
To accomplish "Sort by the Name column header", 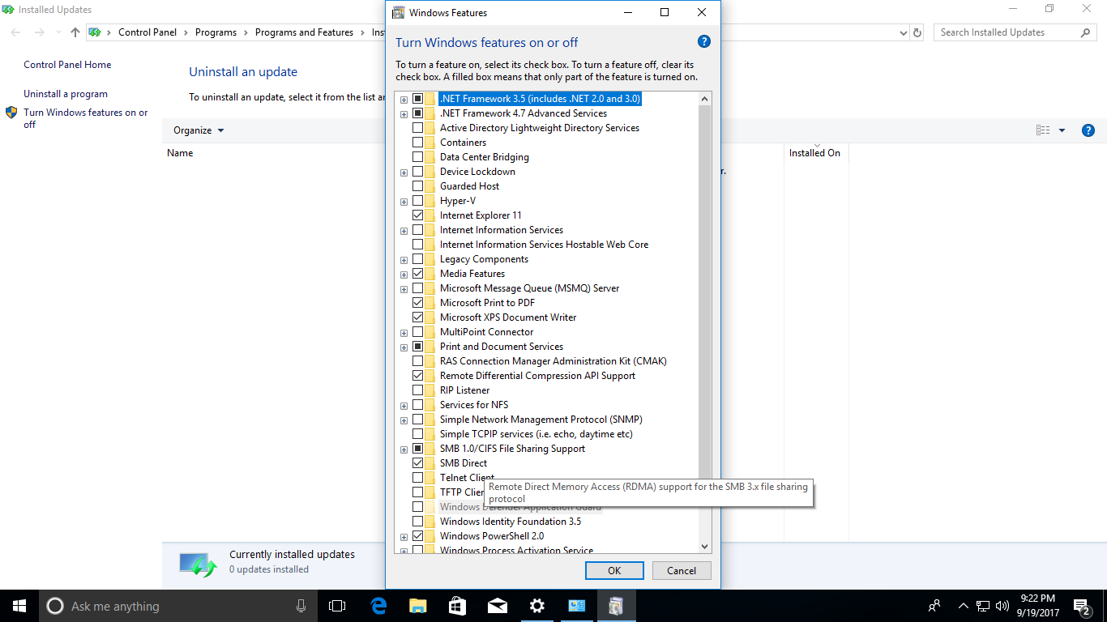I will [180, 153].
